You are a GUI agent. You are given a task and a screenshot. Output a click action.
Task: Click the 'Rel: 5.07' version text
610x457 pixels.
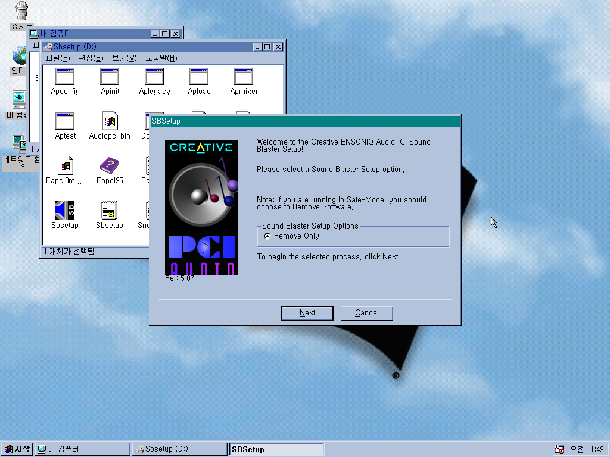point(179,278)
